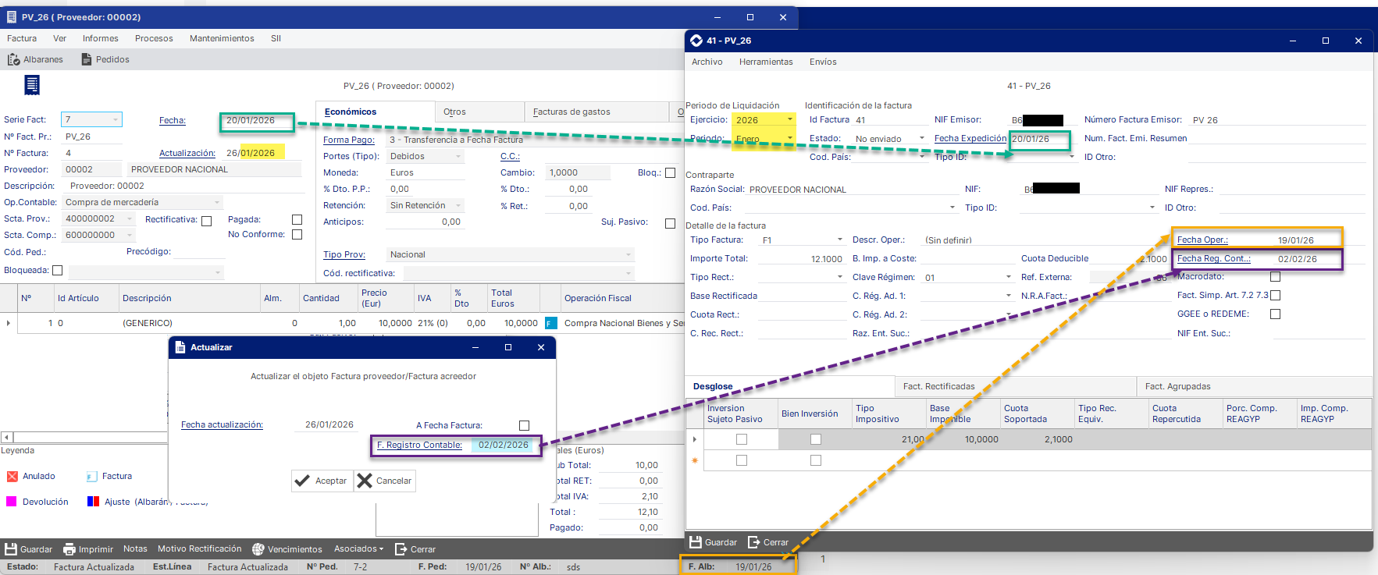The height and width of the screenshot is (575, 1378).
Task: Open the Tipo Factura F1 dropdown
Action: [840, 240]
